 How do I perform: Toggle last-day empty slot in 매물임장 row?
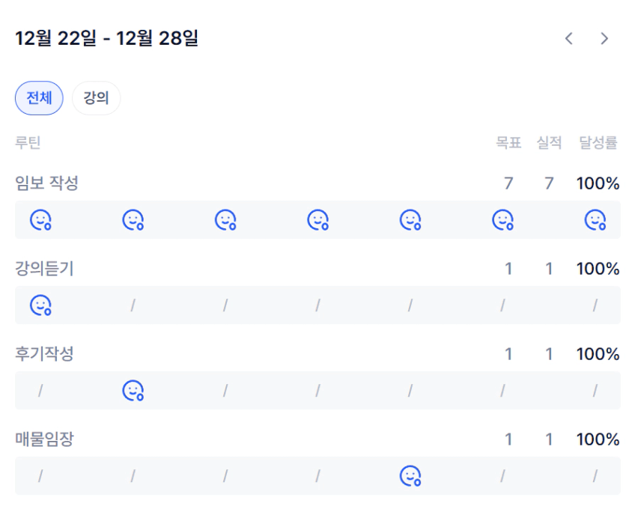tap(595, 476)
